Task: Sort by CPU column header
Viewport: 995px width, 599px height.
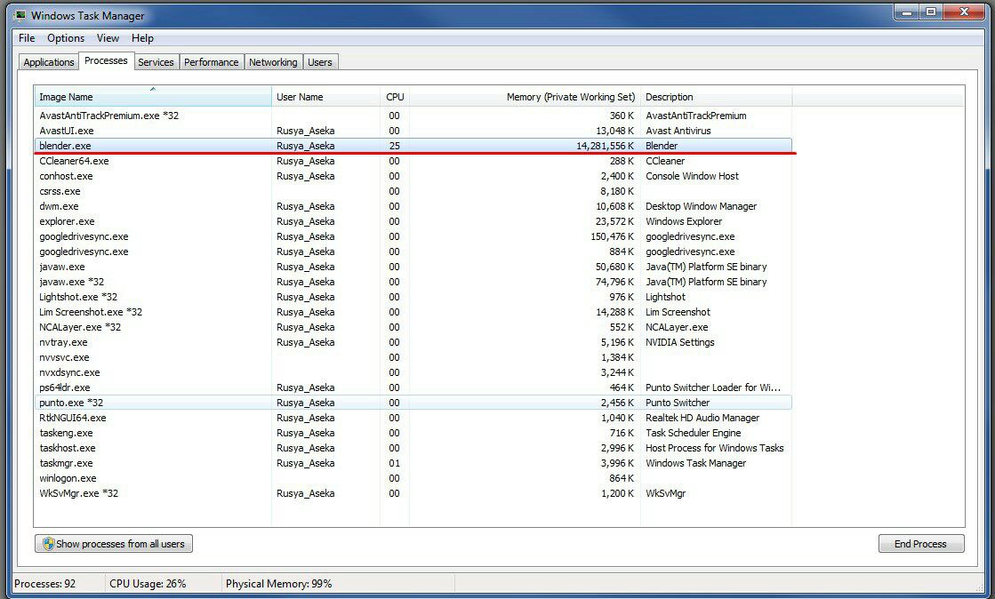Action: coord(395,97)
